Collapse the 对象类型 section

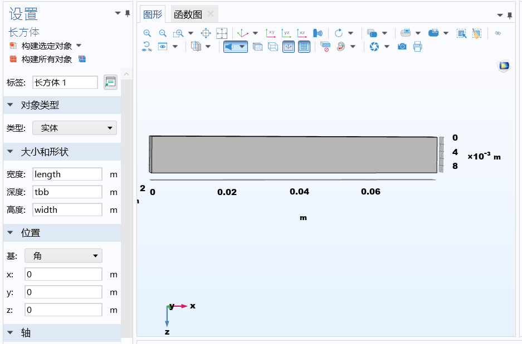pos(11,105)
